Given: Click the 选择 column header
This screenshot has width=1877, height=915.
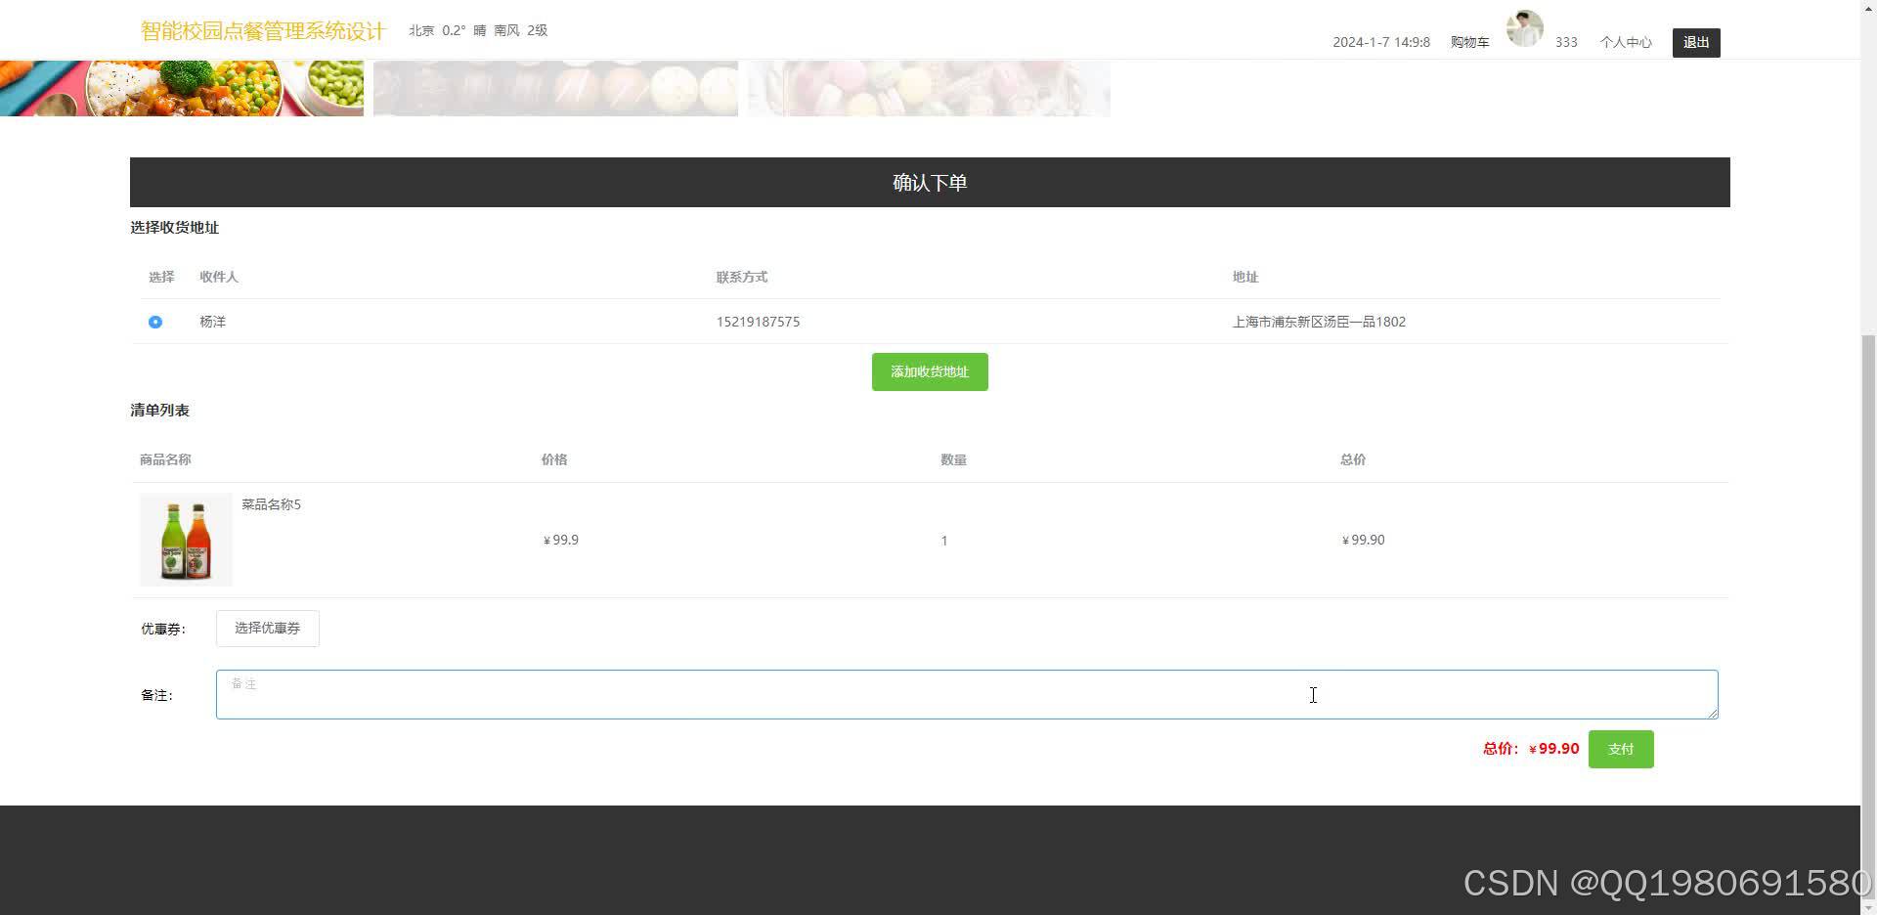Looking at the screenshot, I should (x=161, y=277).
